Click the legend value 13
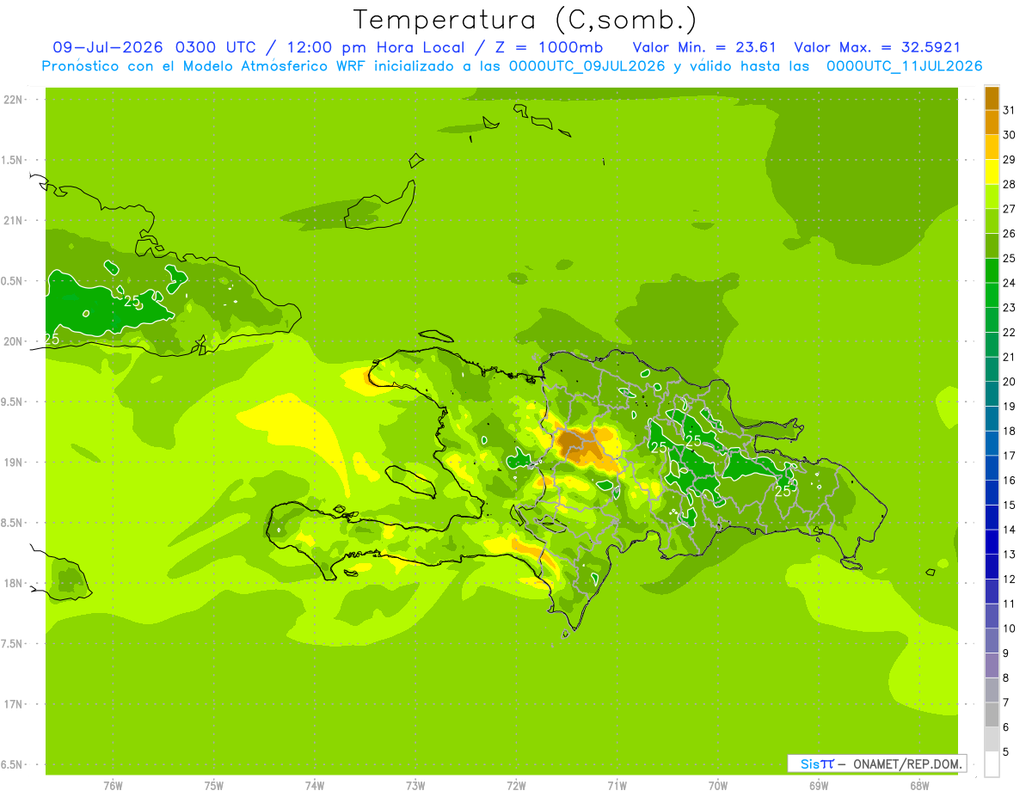Viewport: 1032px width, 797px height. (1010, 555)
